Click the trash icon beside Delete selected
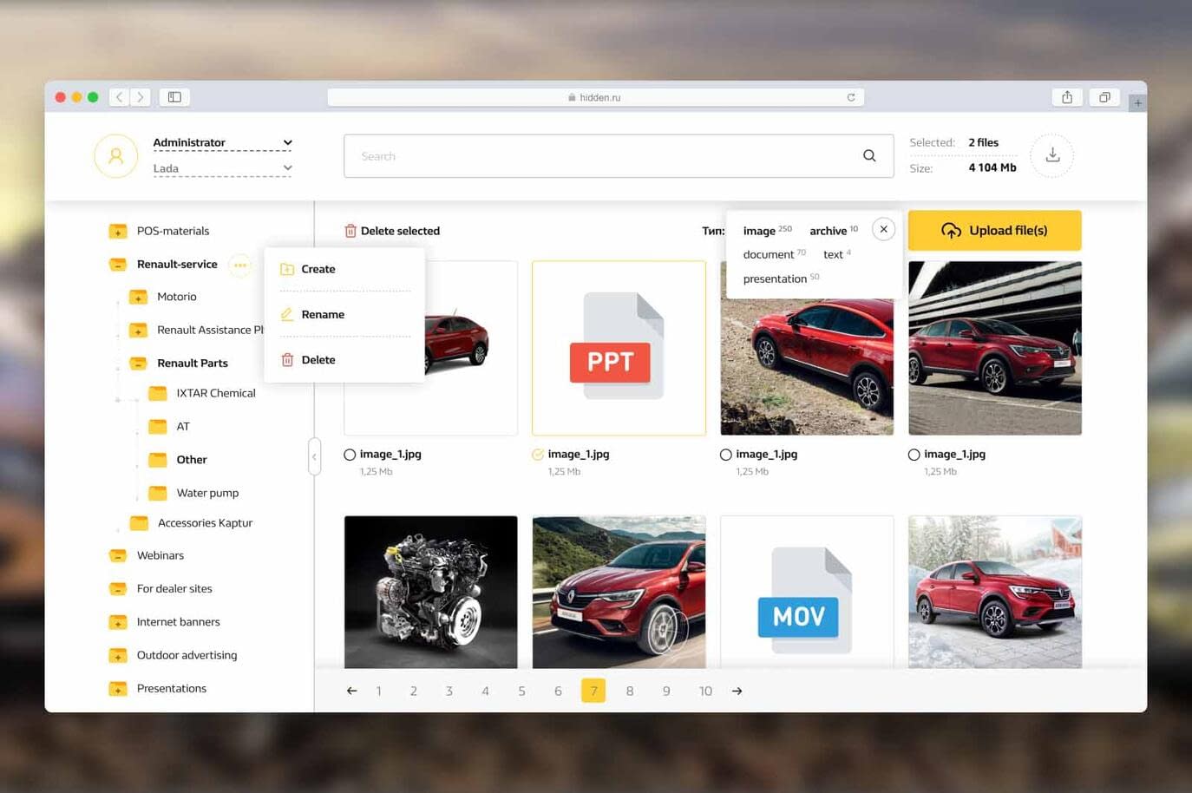This screenshot has height=793, width=1192. [350, 231]
